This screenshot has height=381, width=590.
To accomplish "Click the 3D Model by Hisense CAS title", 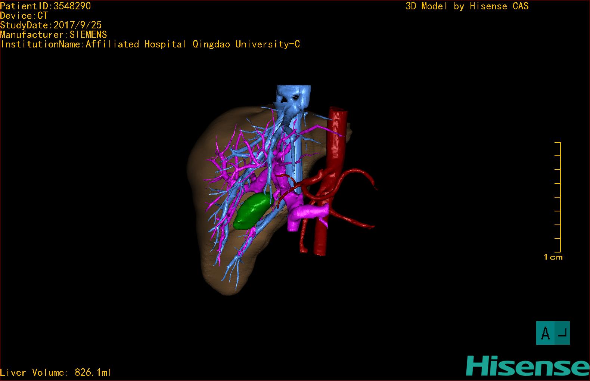I will click(x=467, y=6).
